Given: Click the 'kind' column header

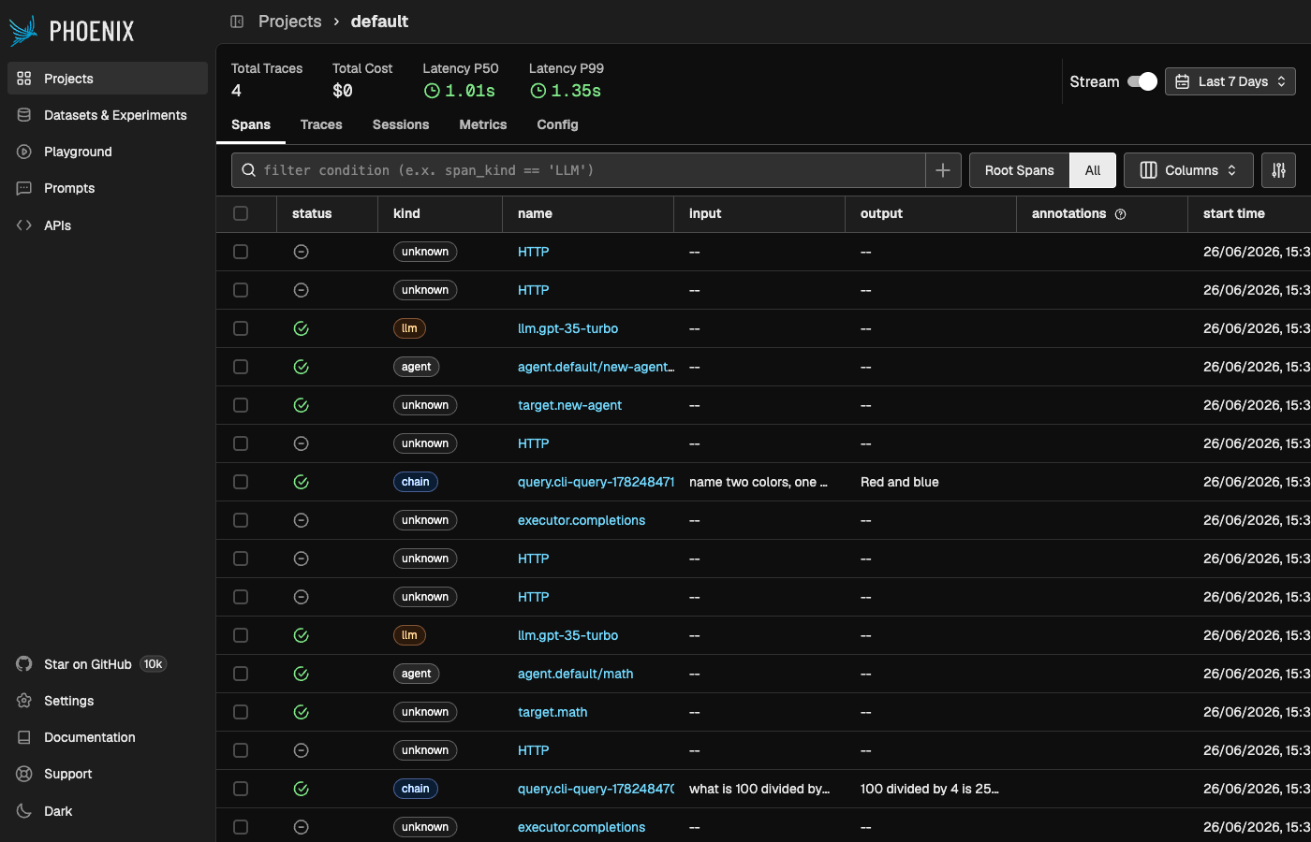Looking at the screenshot, I should (406, 213).
